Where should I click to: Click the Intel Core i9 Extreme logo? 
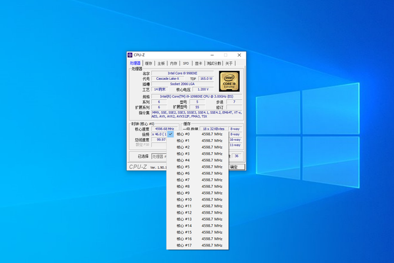pos(229,81)
